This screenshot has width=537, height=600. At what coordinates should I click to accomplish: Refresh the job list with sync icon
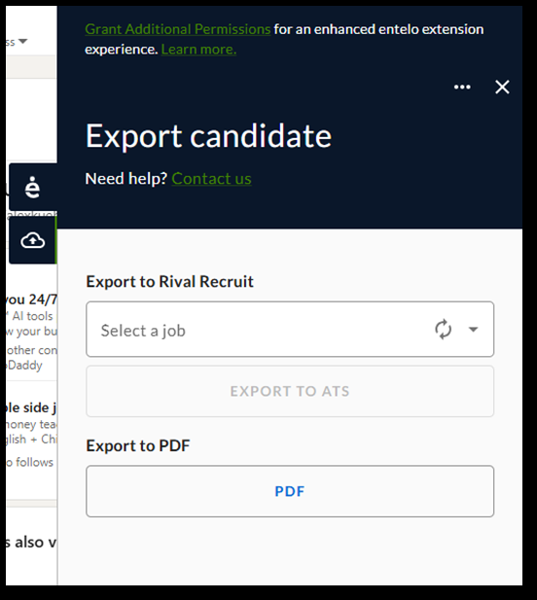443,329
